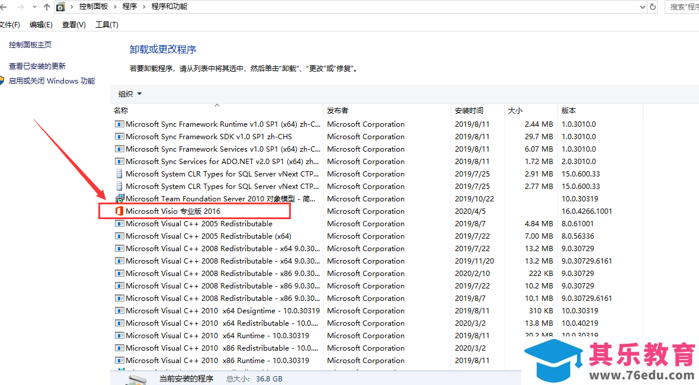
Task: Sort by 安装时间 column header
Action: (x=469, y=111)
